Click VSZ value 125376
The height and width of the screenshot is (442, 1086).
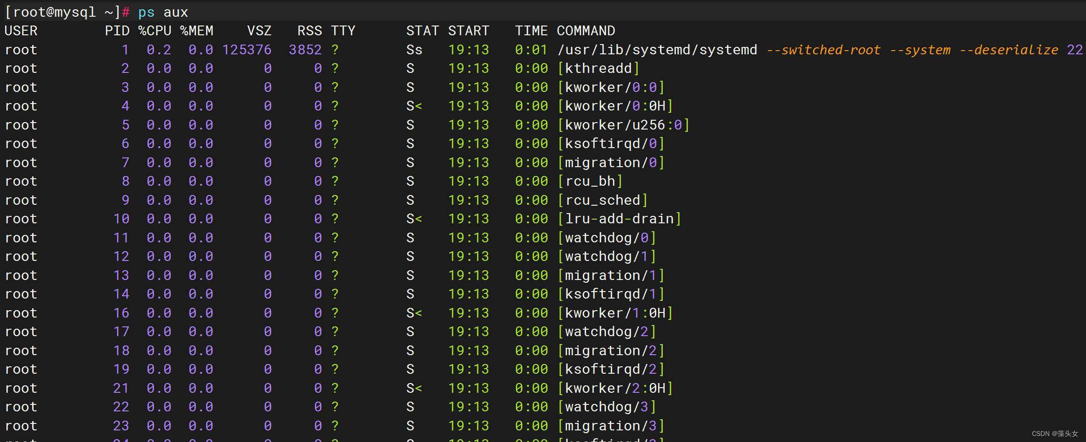(247, 50)
